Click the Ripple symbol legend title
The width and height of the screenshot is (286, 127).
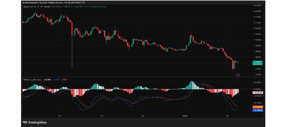[37, 7]
